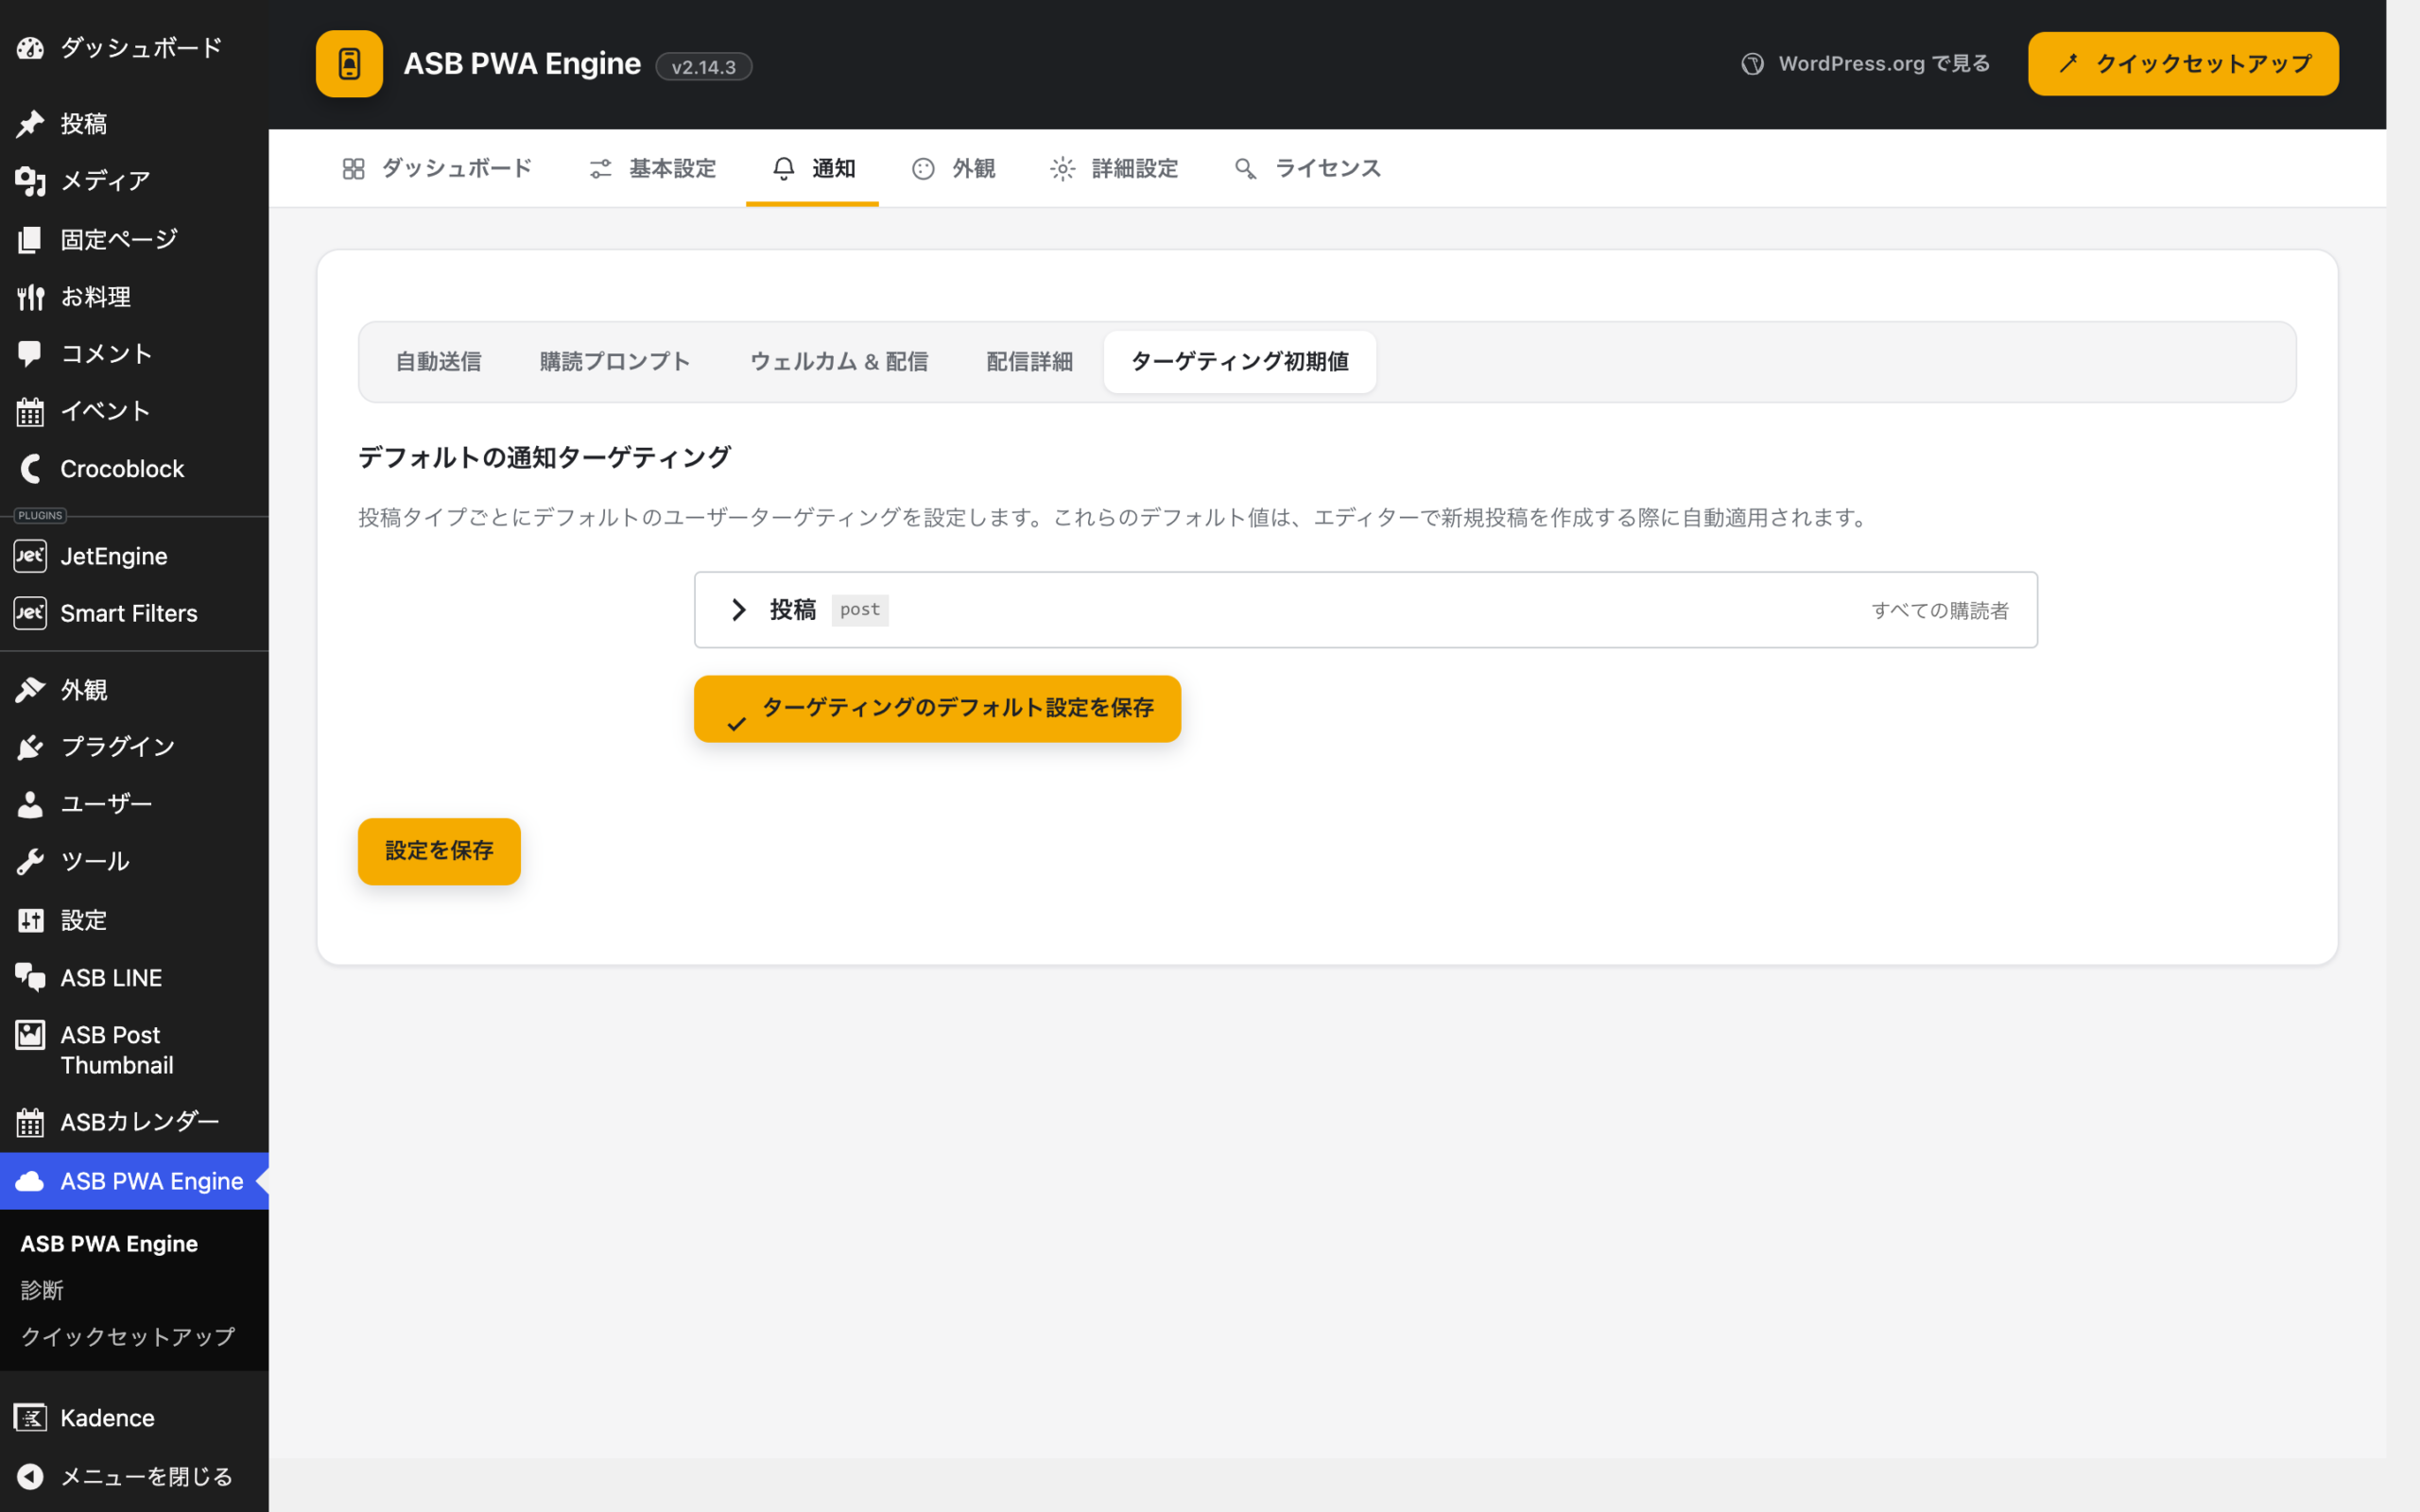Open the WordPress.org で見る link
The width and height of the screenshot is (2420, 1512).
[1865, 64]
